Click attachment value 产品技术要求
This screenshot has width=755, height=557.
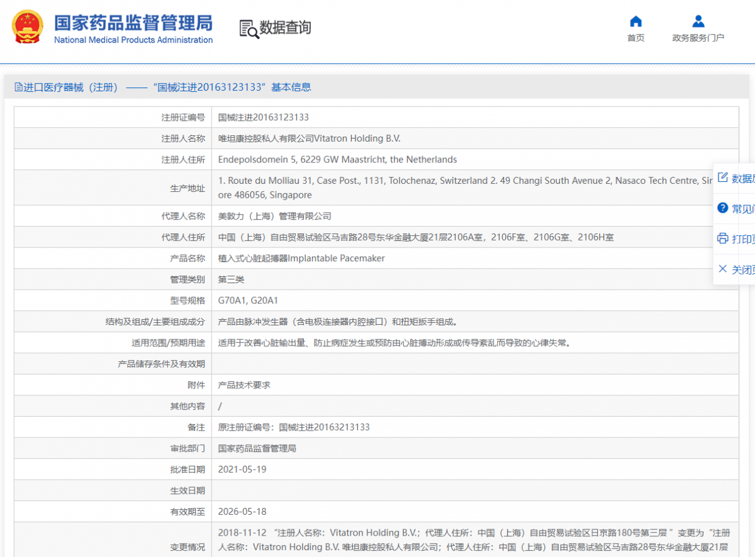pos(244,385)
